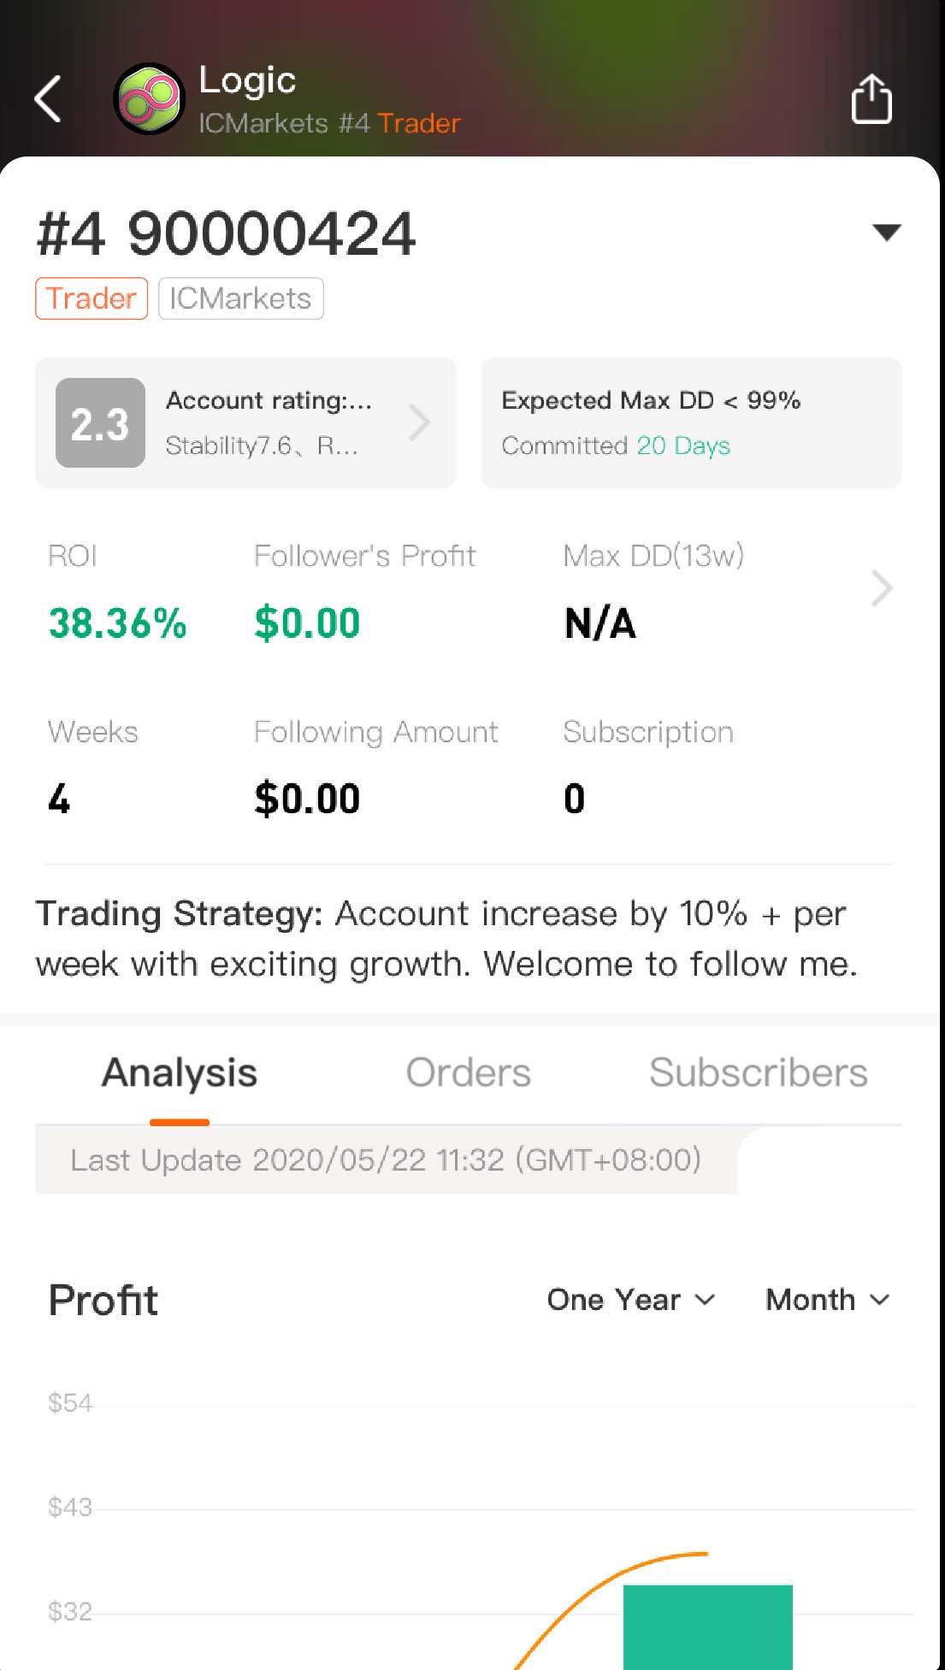Go back using the left arrow
Screen dimensions: 945x1670
point(48,99)
